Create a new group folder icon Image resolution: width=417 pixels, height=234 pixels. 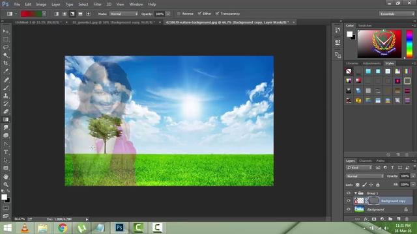[x=390, y=219]
